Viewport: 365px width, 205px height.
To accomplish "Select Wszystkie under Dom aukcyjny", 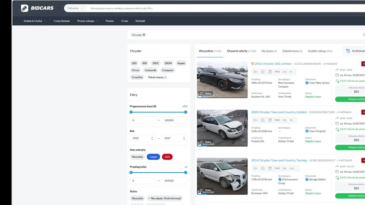I will (137, 157).
